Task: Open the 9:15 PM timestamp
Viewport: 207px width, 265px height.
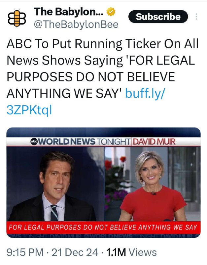Action: [25, 252]
